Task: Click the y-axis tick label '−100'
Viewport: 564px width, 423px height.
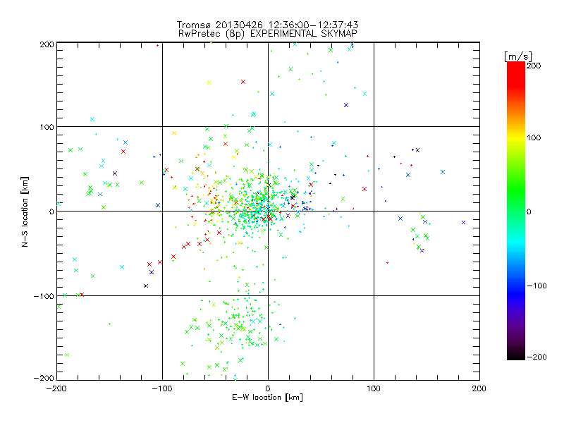Action: [x=44, y=296]
